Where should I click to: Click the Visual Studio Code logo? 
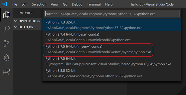[x=5, y=4]
